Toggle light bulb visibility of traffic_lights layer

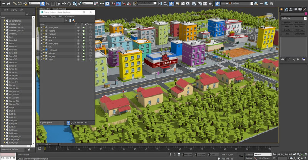(x=44, y=27)
